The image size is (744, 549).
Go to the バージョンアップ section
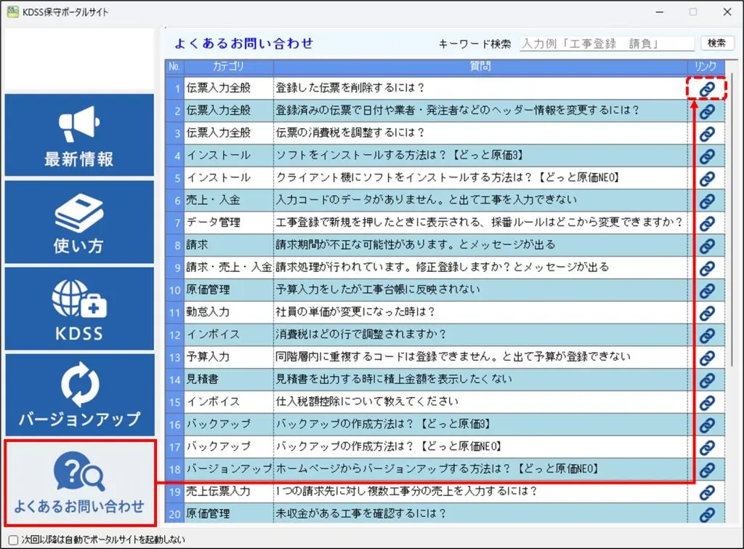click(x=78, y=395)
